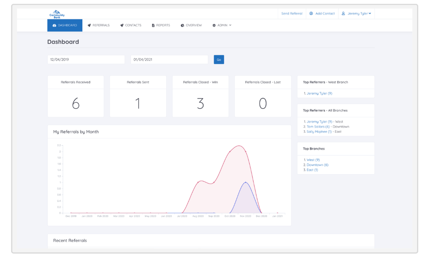
Task: Click the Referrals Received count 6
Action: 76,104
